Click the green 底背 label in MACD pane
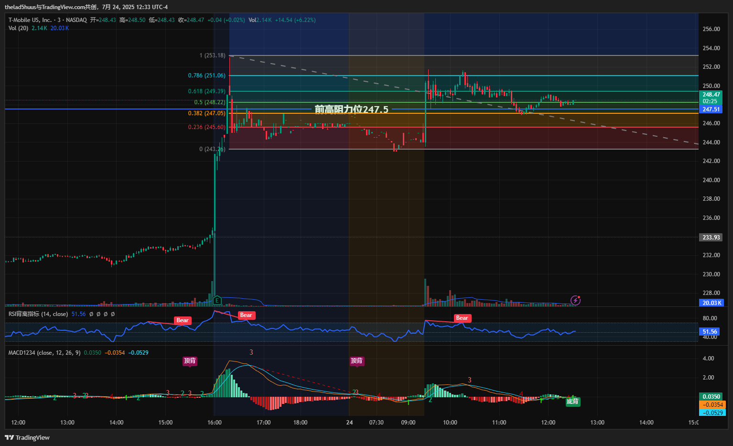This screenshot has width=733, height=446. pyautogui.click(x=573, y=402)
